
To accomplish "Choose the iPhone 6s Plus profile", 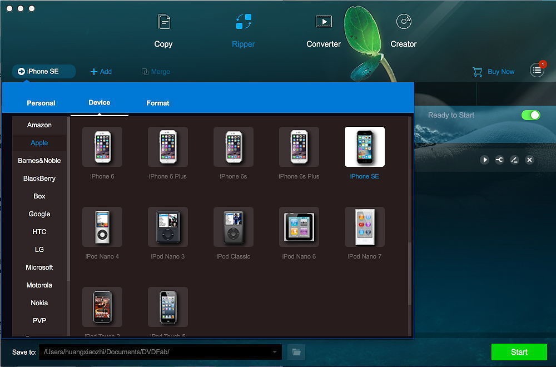I will pyautogui.click(x=299, y=147).
